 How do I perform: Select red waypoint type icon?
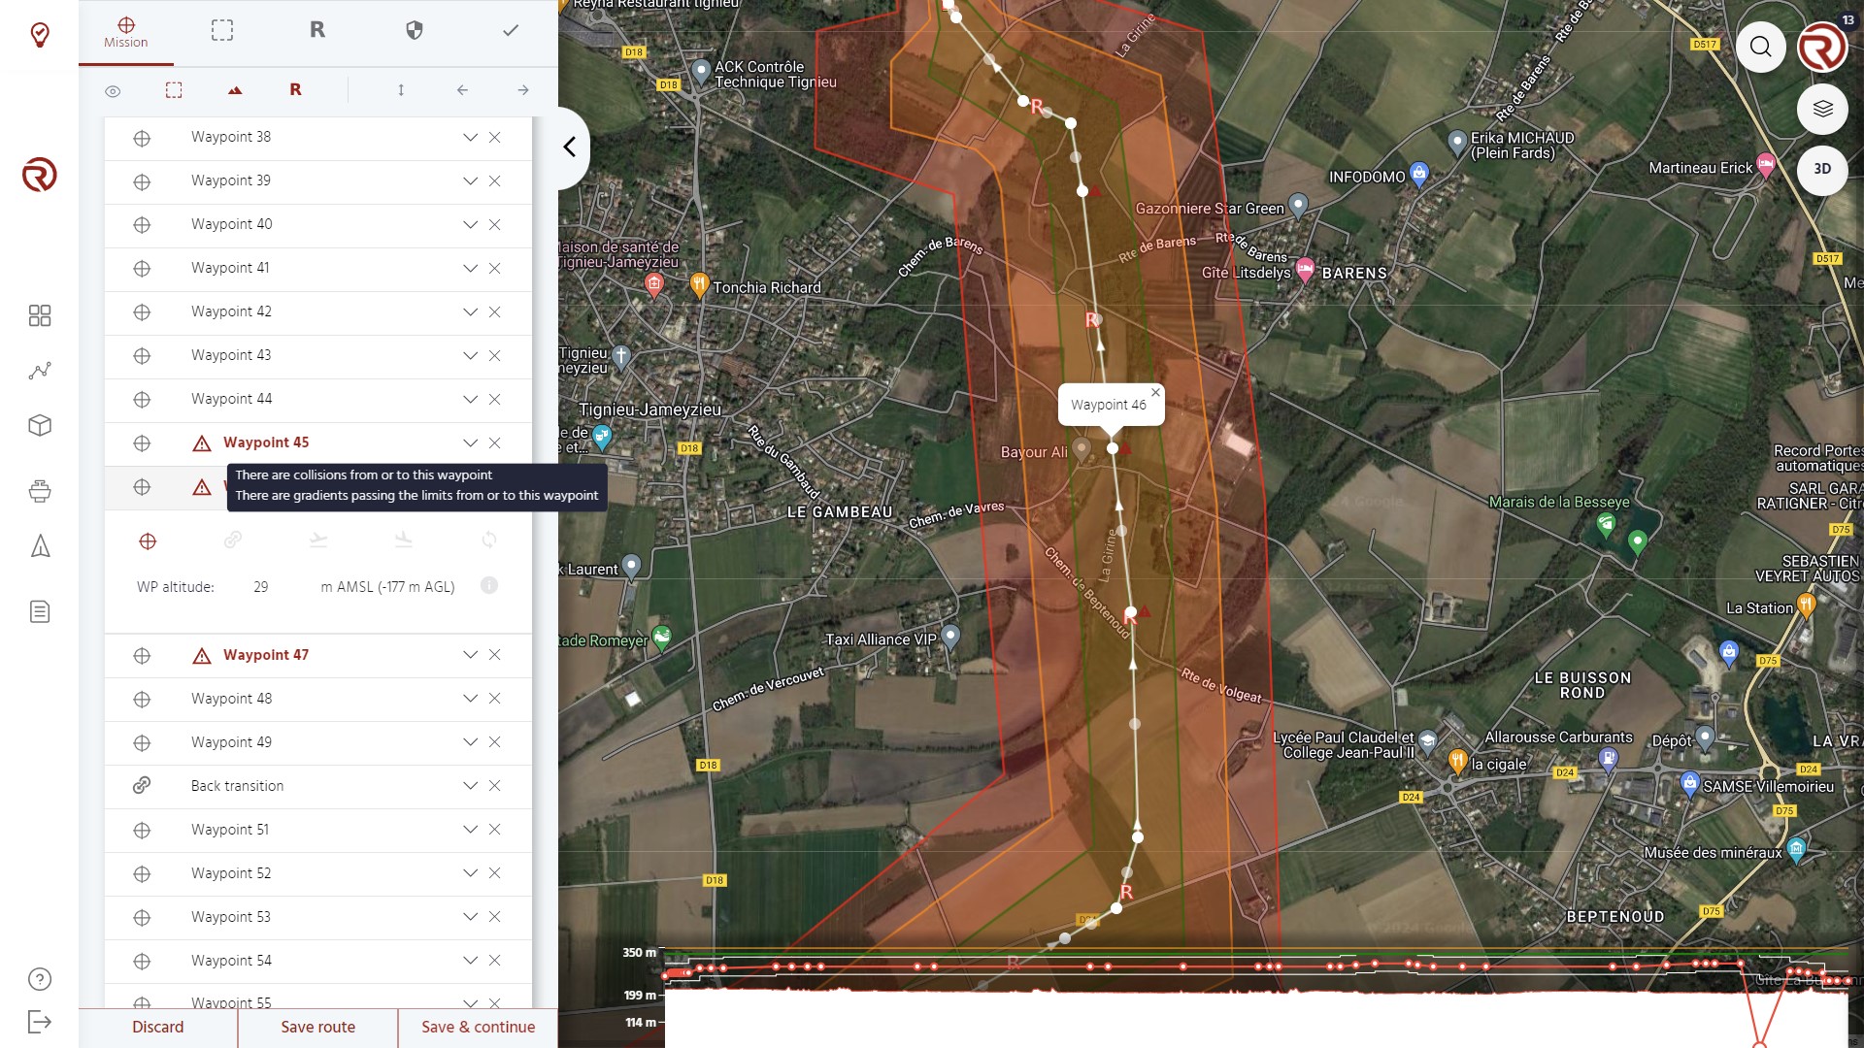click(x=148, y=540)
